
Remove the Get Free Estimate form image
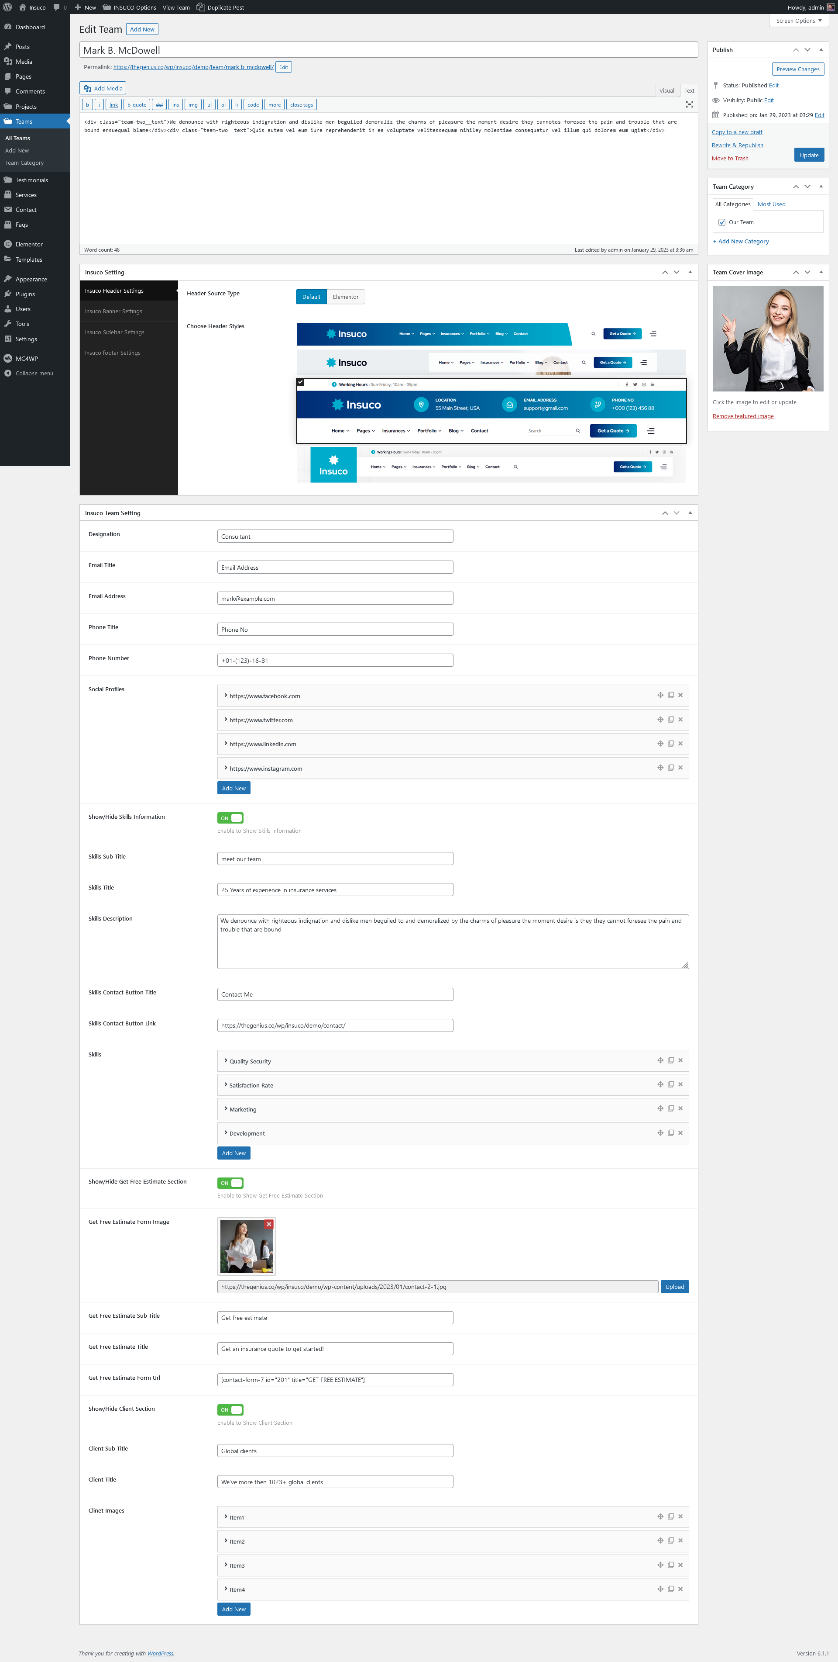coord(269,1224)
